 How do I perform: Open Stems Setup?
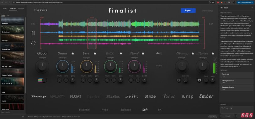click(208, 11)
